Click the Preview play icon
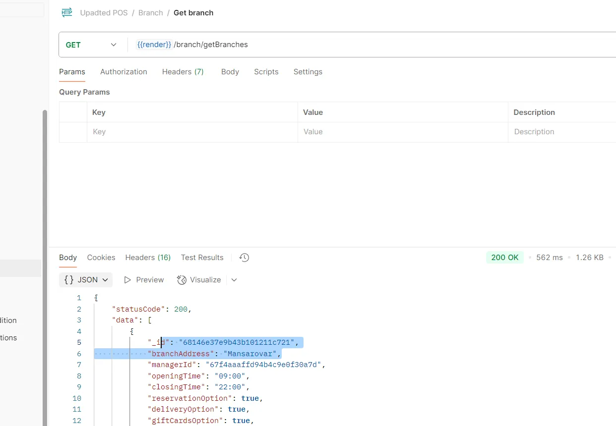616x426 pixels. tap(127, 280)
